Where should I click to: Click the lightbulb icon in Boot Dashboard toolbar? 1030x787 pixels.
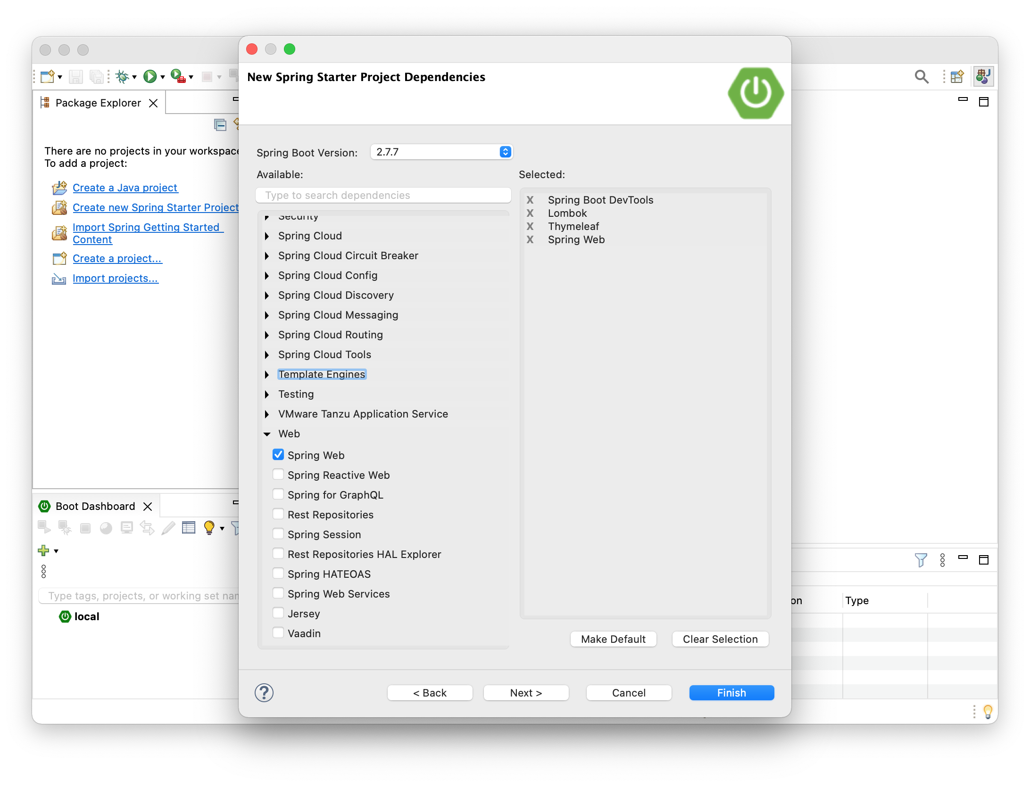(x=209, y=527)
